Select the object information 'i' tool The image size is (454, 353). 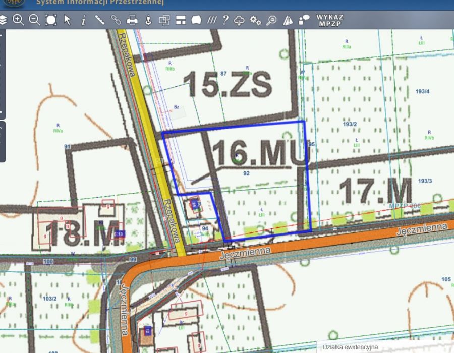(83, 20)
